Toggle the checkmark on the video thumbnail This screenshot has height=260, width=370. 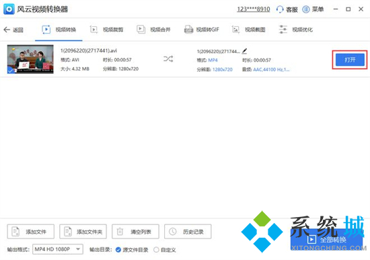[10, 71]
